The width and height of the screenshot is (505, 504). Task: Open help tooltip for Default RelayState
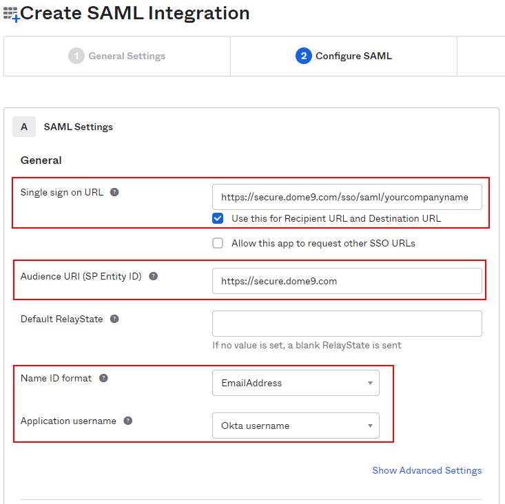(x=114, y=319)
